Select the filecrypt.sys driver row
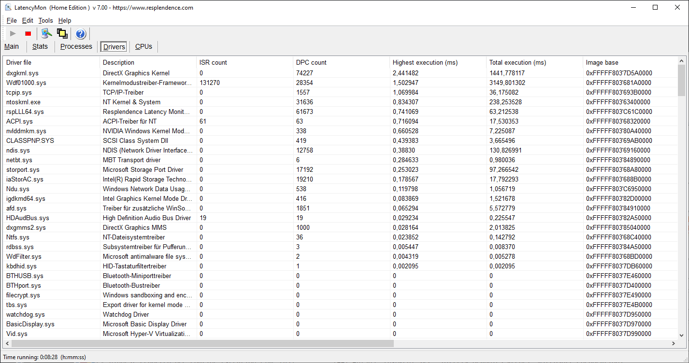 (x=340, y=295)
